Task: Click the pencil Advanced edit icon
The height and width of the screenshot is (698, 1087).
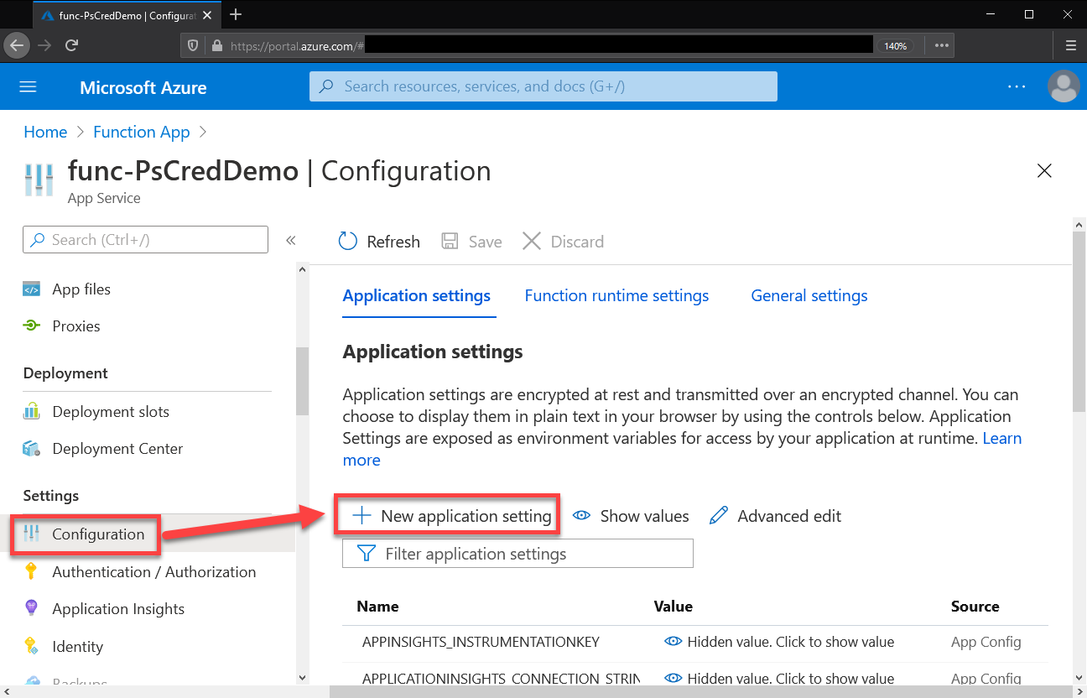Action: point(719,516)
